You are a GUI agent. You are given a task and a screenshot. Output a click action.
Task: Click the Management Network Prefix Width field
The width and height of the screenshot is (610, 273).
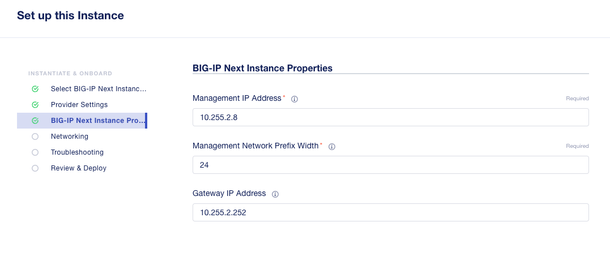391,165
